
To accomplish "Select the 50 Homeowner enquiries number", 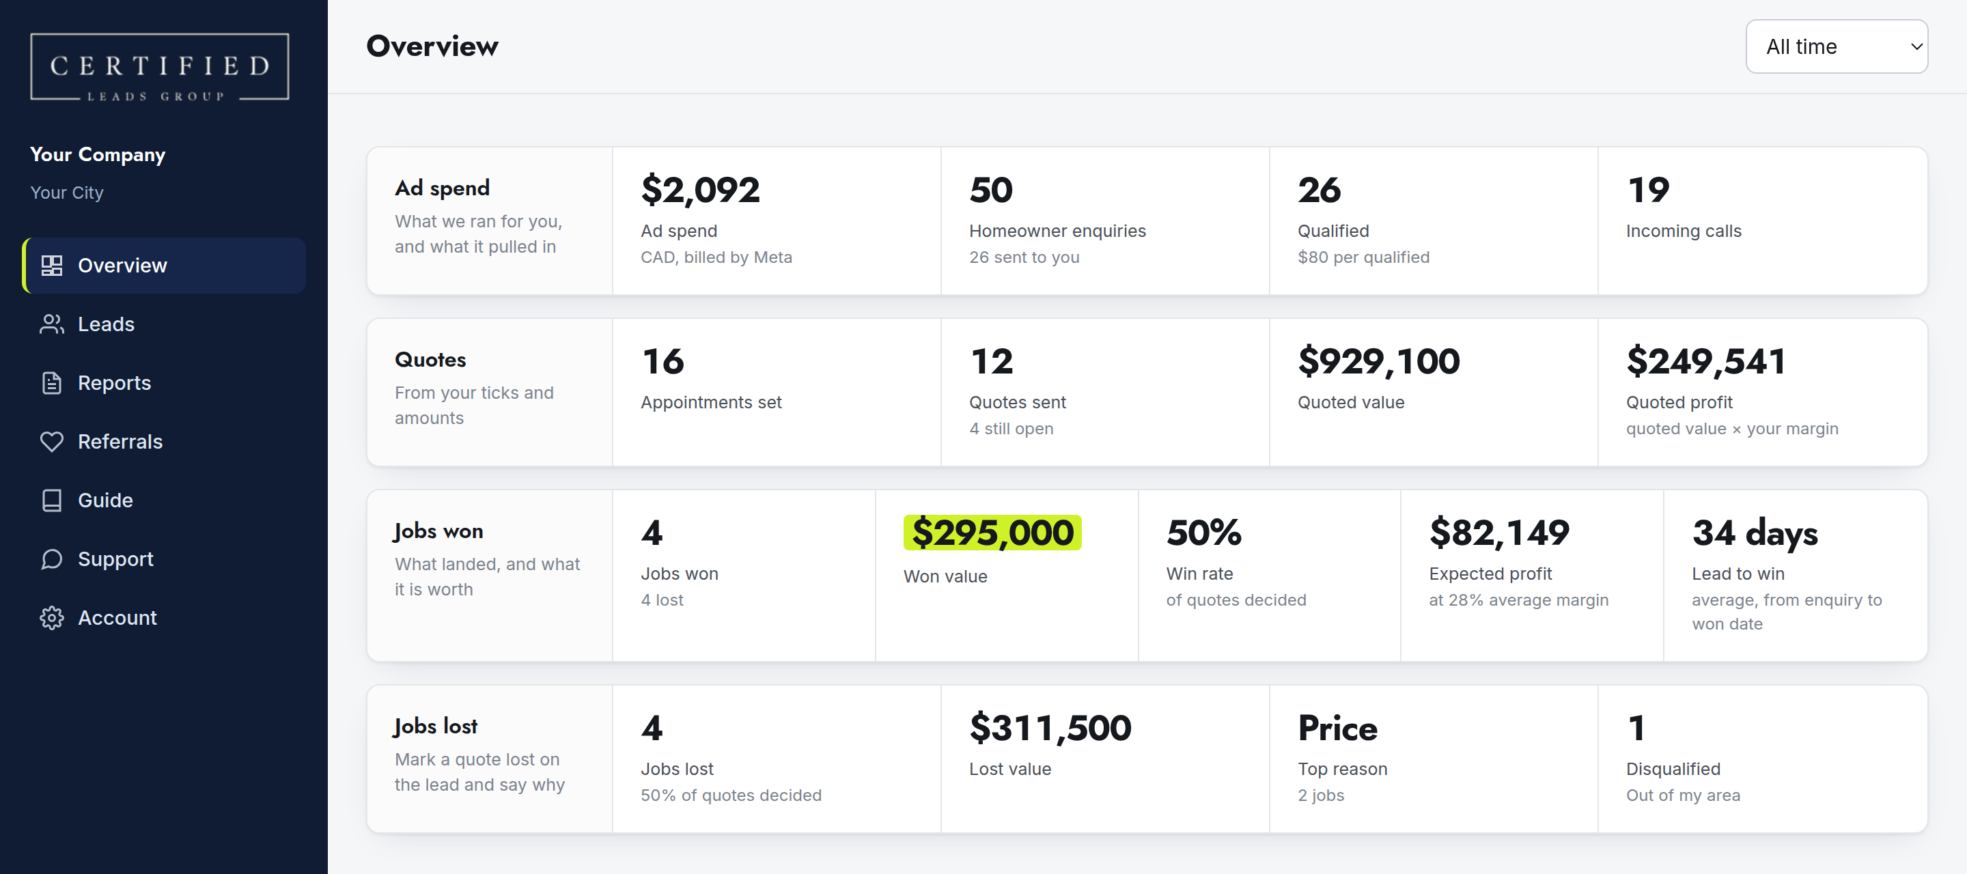I will coord(990,190).
